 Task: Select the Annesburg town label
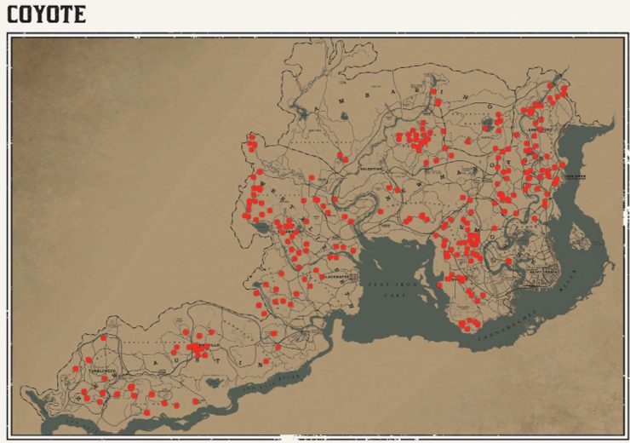pyautogui.click(x=537, y=130)
